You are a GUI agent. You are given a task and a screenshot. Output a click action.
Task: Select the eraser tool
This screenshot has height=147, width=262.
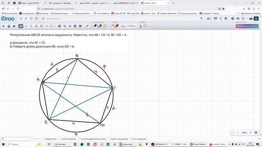coord(14,26)
